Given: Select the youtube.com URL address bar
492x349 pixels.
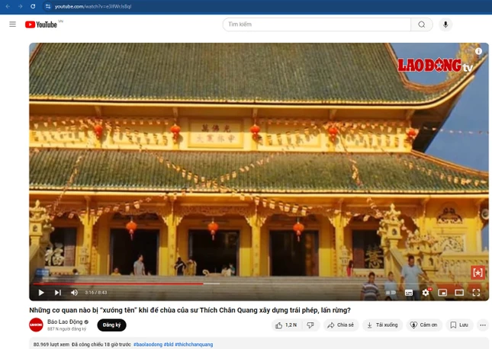Looking at the screenshot, I should [x=93, y=6].
